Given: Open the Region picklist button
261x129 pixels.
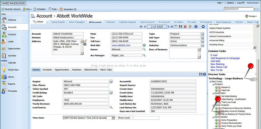Looking at the screenshot, I should pyautogui.click(x=111, y=81).
